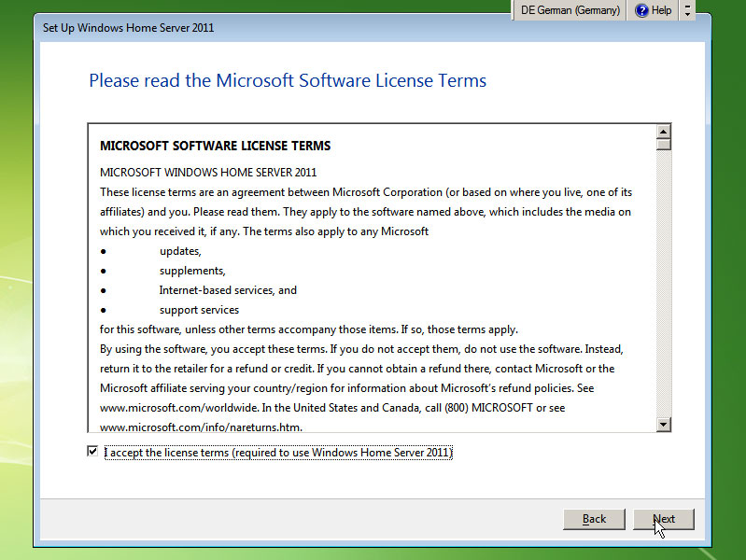The image size is (746, 560).
Task: Click the www.microsoft.com/worldwide text
Action: (x=179, y=408)
